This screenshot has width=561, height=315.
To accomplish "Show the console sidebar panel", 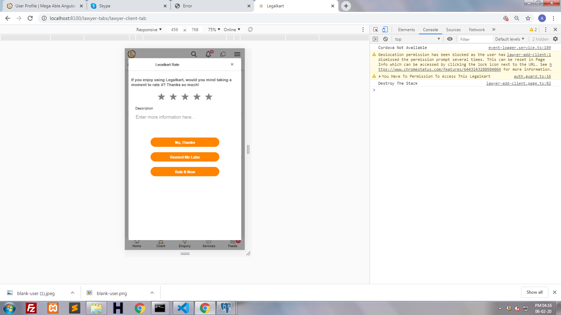I will pos(376,39).
